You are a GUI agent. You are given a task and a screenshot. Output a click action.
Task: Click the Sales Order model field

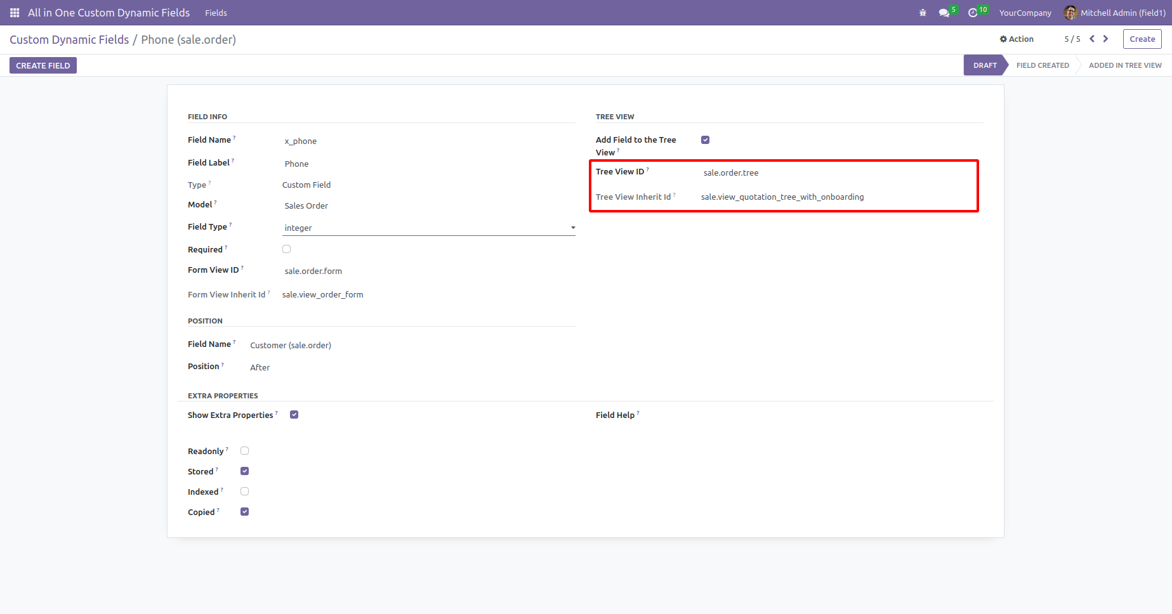[x=429, y=206]
